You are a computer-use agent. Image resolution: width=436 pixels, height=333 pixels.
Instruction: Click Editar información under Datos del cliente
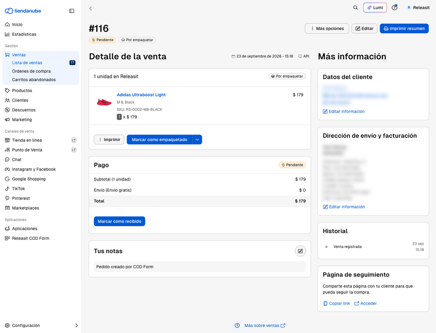point(344,112)
